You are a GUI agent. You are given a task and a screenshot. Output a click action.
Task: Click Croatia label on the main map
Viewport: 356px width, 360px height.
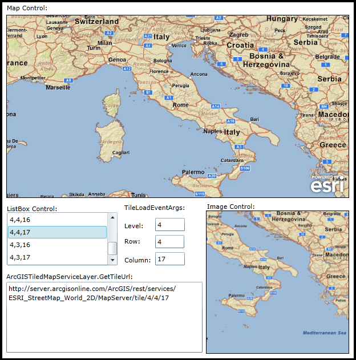240,45
